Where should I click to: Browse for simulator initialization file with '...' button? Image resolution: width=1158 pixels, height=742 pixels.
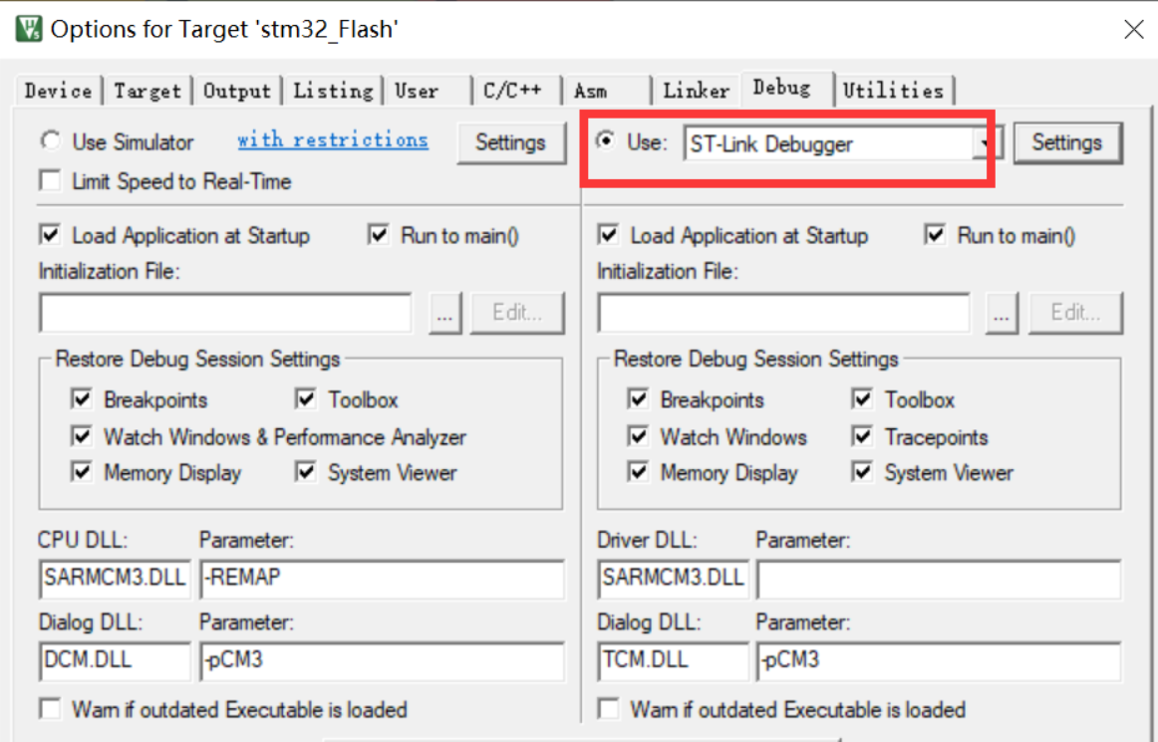[x=444, y=313]
